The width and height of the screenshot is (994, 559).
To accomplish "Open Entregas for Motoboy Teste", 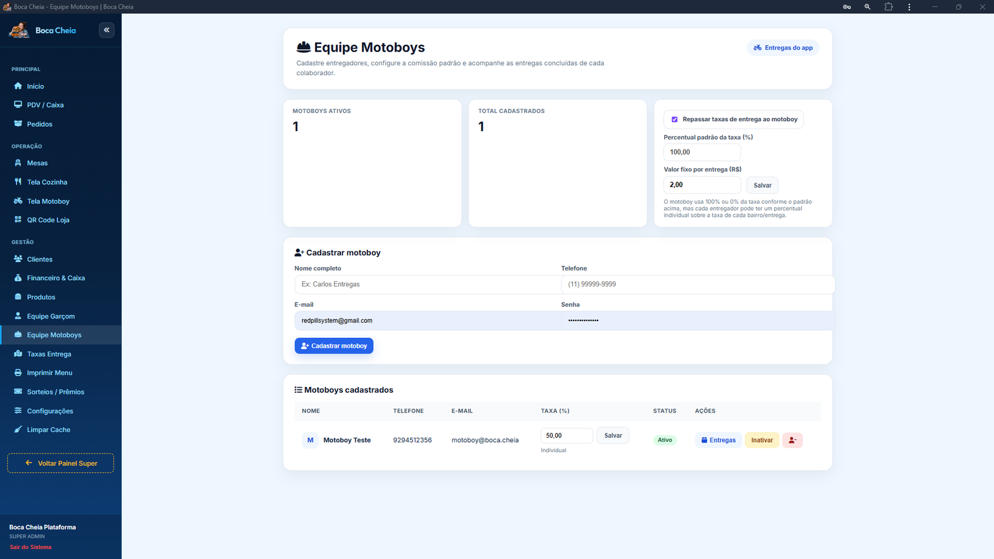I will [x=718, y=440].
